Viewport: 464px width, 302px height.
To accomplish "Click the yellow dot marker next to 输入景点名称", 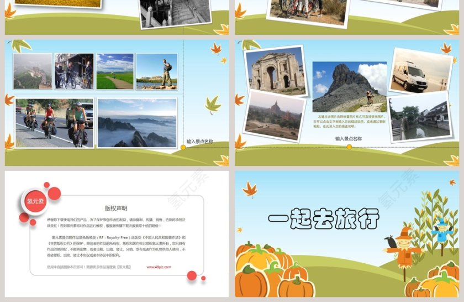I will [x=183, y=148].
